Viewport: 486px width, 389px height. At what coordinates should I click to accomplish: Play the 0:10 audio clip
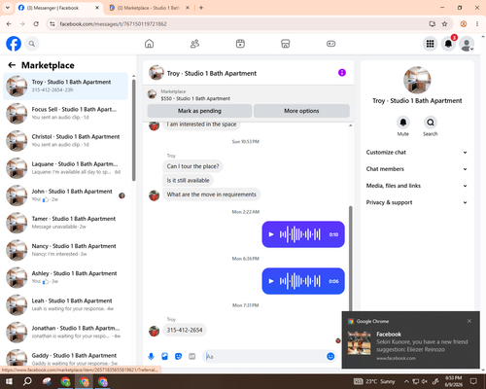pos(271,234)
